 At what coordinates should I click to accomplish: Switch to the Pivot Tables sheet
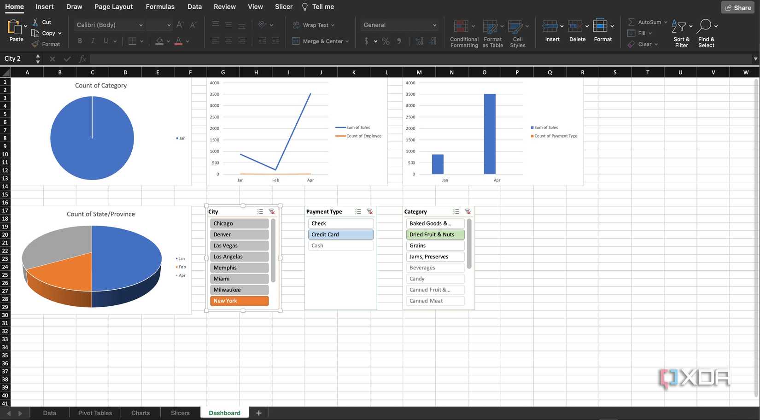[94, 413]
